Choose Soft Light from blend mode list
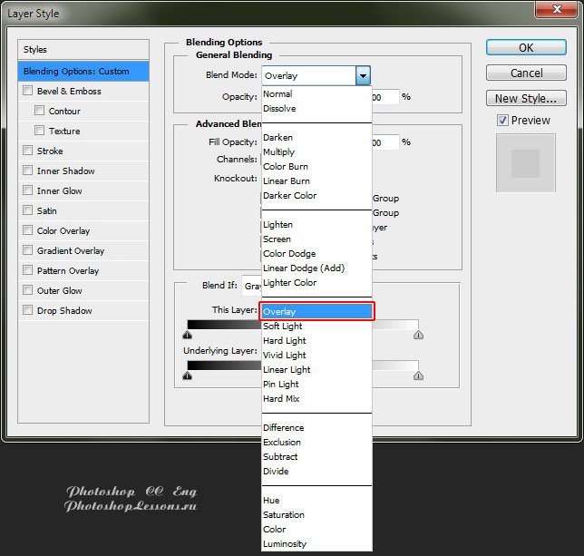 click(283, 327)
